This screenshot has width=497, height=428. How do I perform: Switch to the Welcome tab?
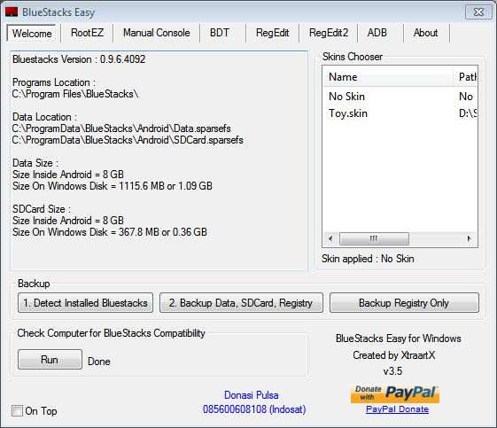click(x=32, y=33)
